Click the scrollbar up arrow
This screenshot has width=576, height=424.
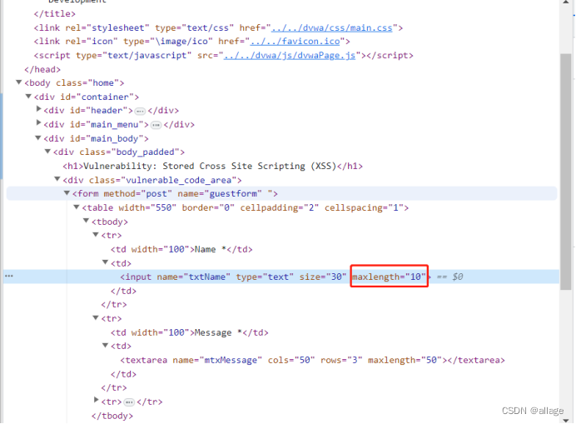pyautogui.click(x=566, y=2)
